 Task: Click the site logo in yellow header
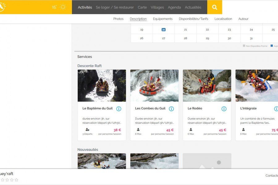pyautogui.click(x=2, y=7)
